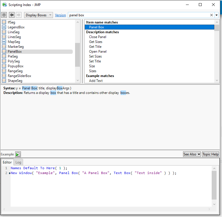Open the See Also dropdown
This screenshot has height=217, width=222.
coord(192,154)
